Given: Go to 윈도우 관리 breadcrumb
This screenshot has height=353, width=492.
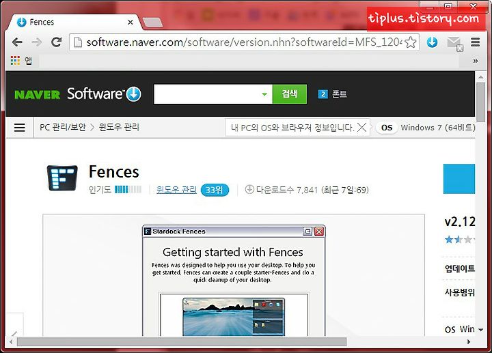Looking at the screenshot, I should pos(119,127).
